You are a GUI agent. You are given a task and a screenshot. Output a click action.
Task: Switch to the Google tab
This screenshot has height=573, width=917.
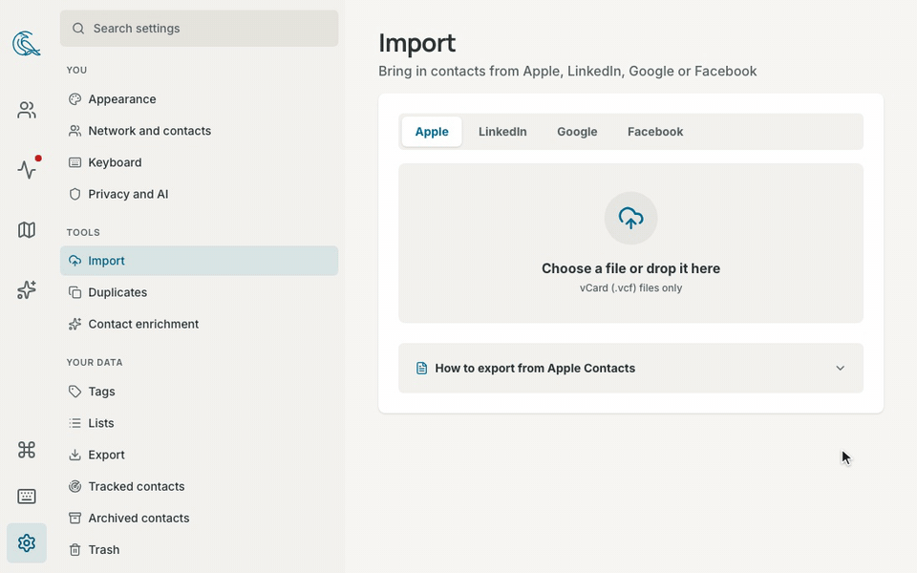577,132
